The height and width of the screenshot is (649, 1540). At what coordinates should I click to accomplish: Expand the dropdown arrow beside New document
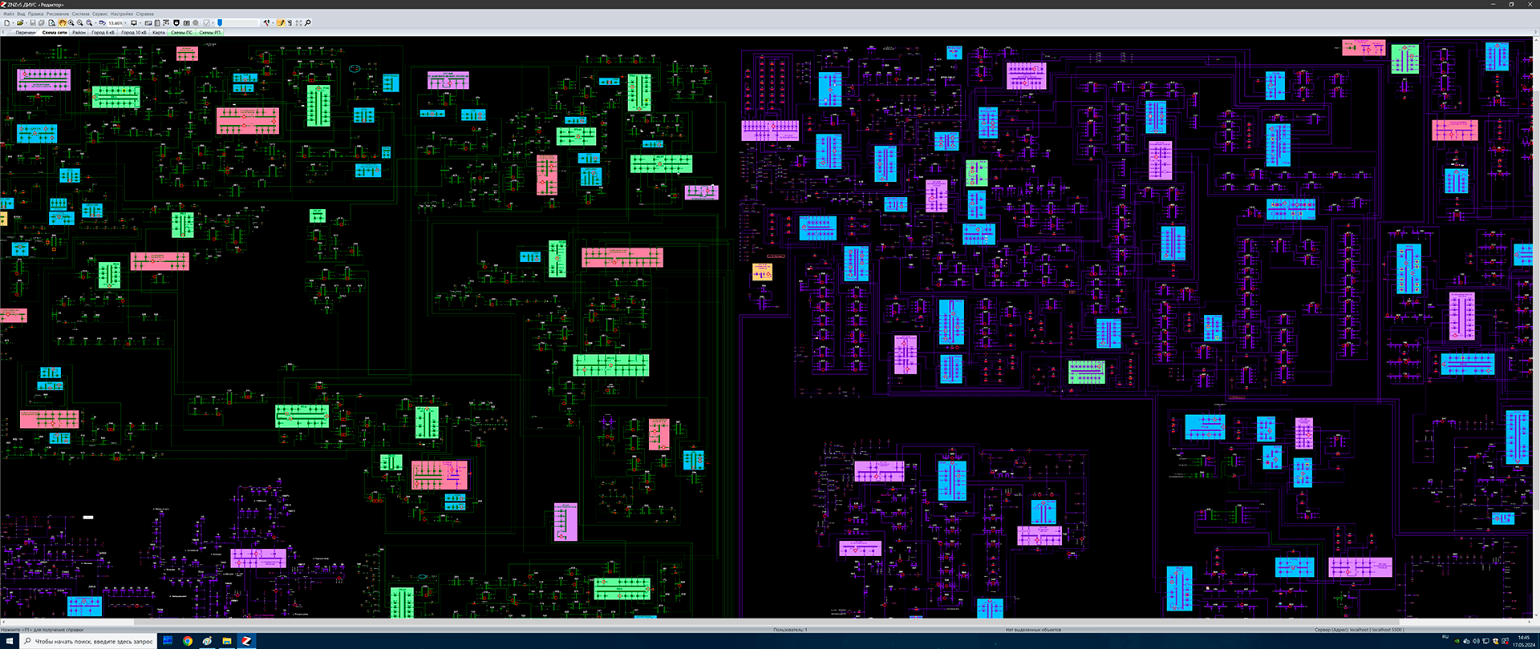pyautogui.click(x=14, y=23)
